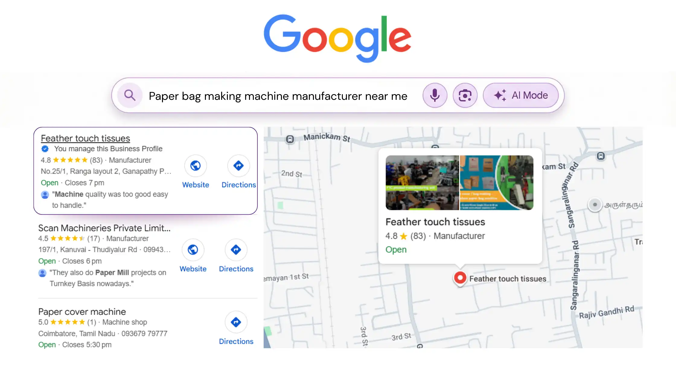Get Directions to Paper cover machine
The image size is (676, 380).
236,322
